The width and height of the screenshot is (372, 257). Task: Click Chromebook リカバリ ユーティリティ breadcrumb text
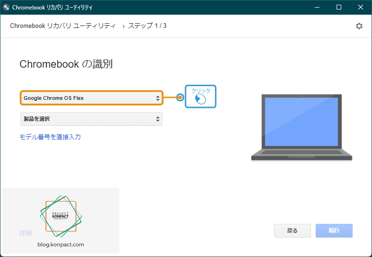(62, 26)
